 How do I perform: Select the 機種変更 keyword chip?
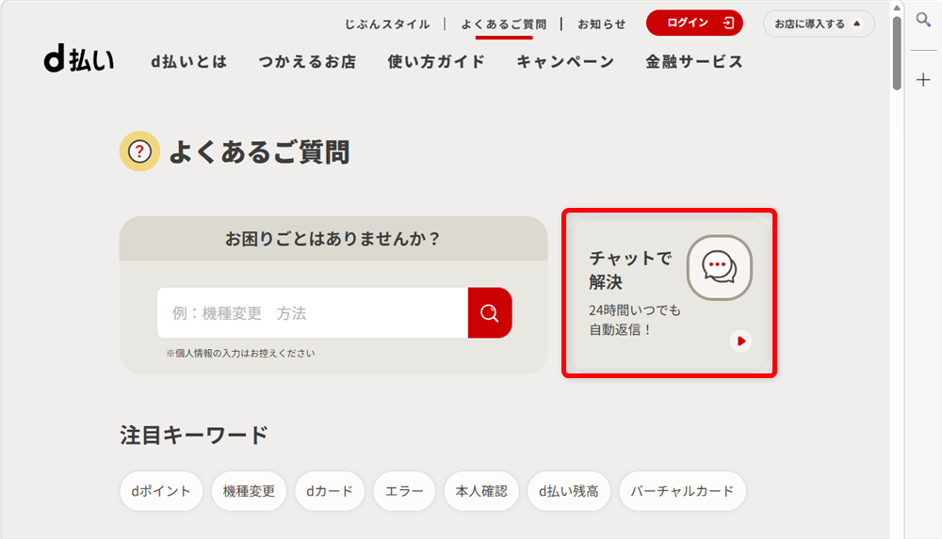(249, 491)
